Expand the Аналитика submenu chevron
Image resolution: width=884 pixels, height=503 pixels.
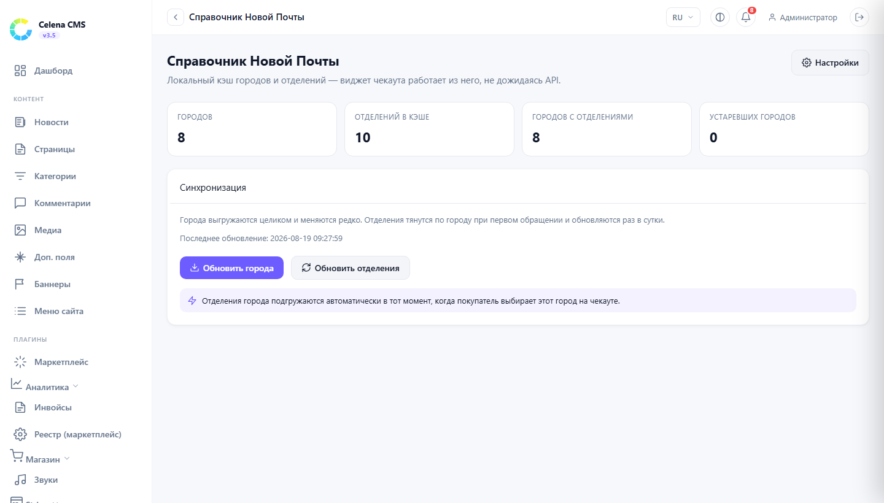coord(76,386)
